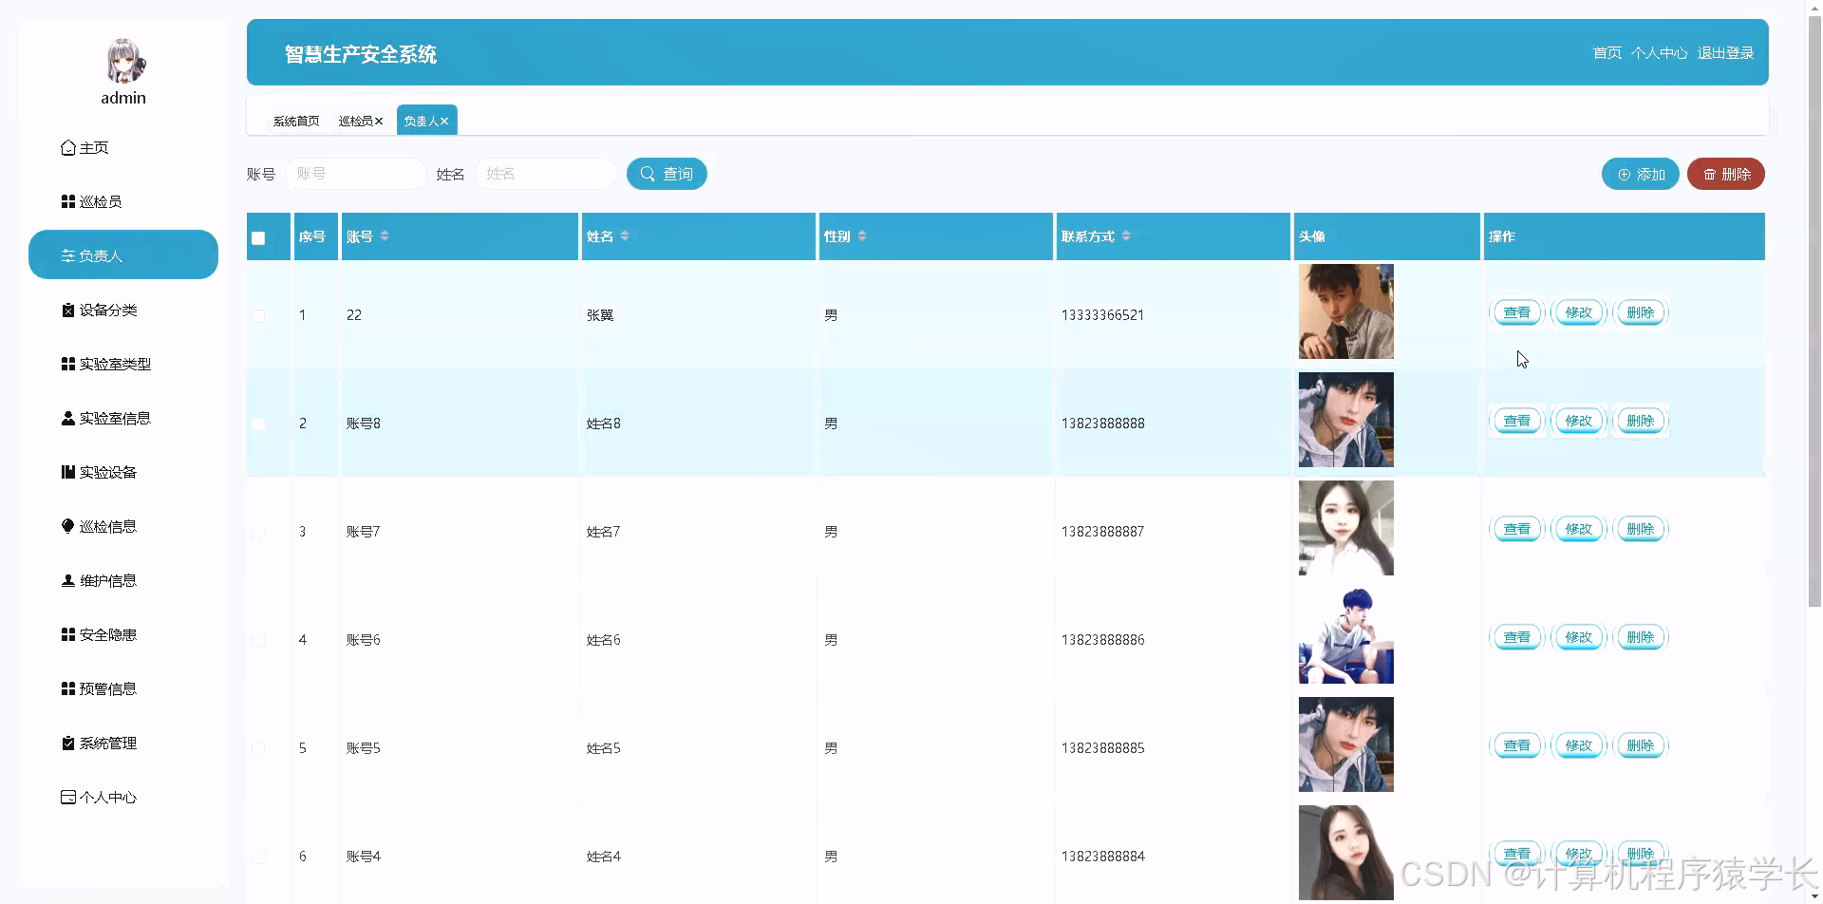
Task: Click the 预警信息 grid icon
Action: 68,688
